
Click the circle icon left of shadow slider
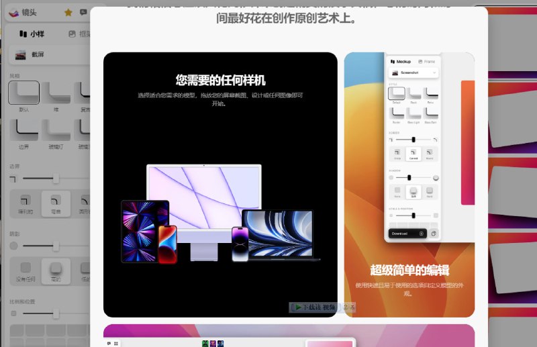pos(13,246)
